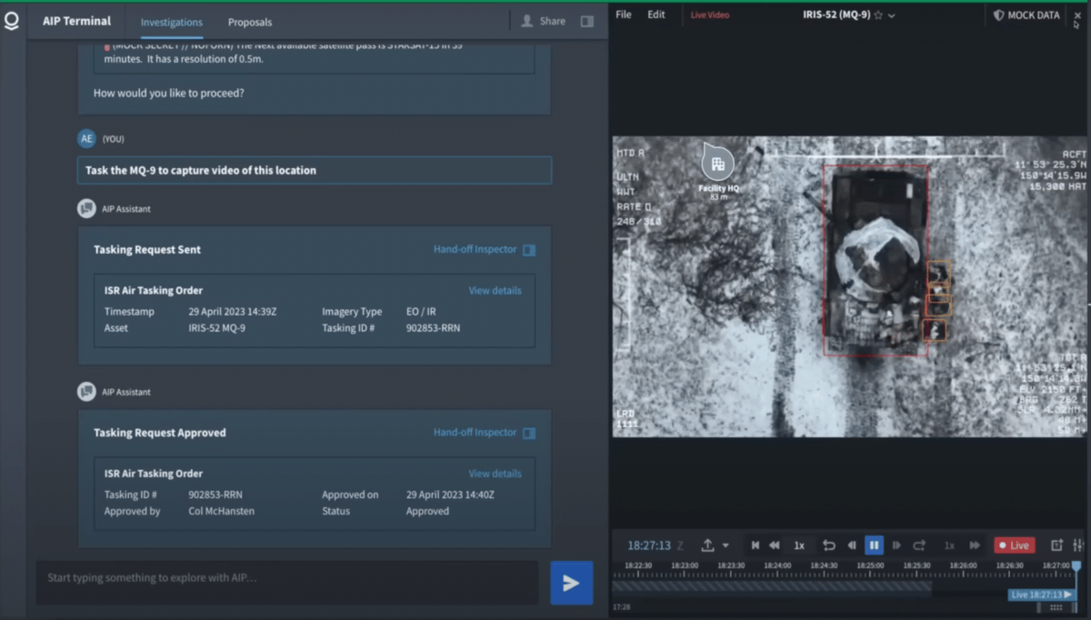Viewport: 1091px width, 620px height.
Task: Click the loop back replay icon
Action: pyautogui.click(x=828, y=545)
